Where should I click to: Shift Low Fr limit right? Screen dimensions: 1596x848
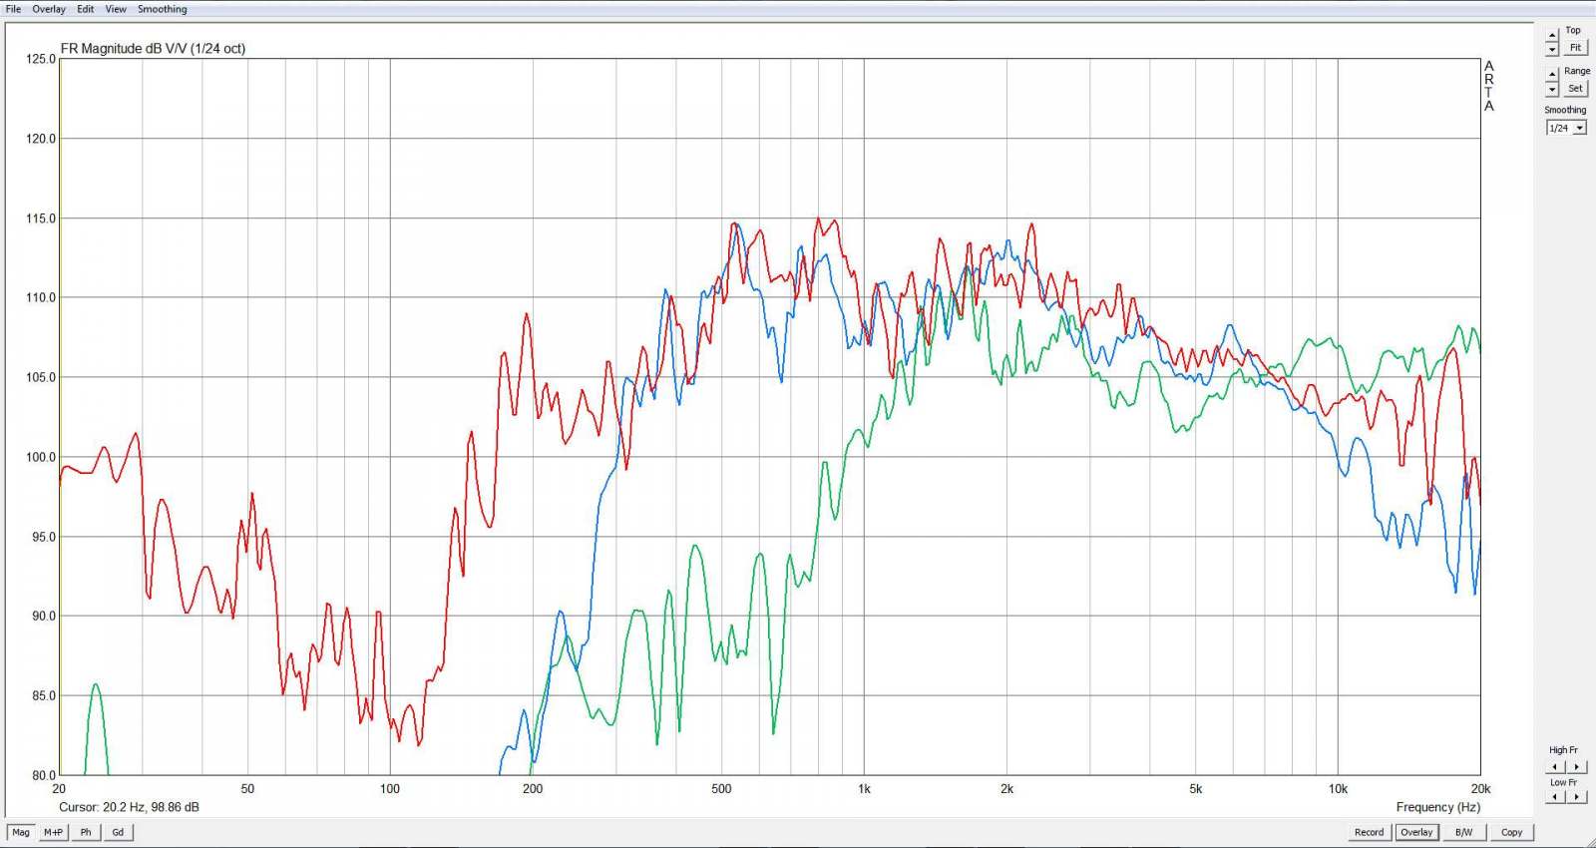1576,796
